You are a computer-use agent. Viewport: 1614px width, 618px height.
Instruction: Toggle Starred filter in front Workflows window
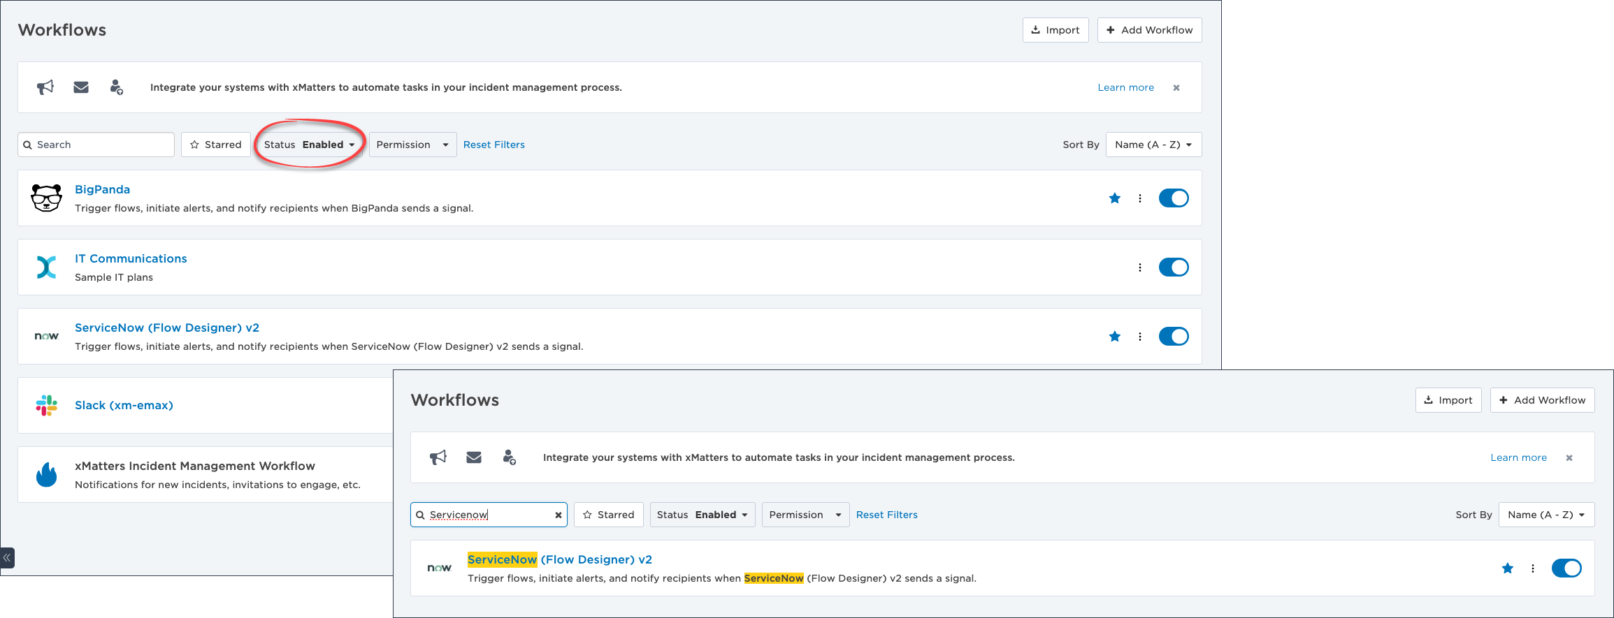(609, 515)
